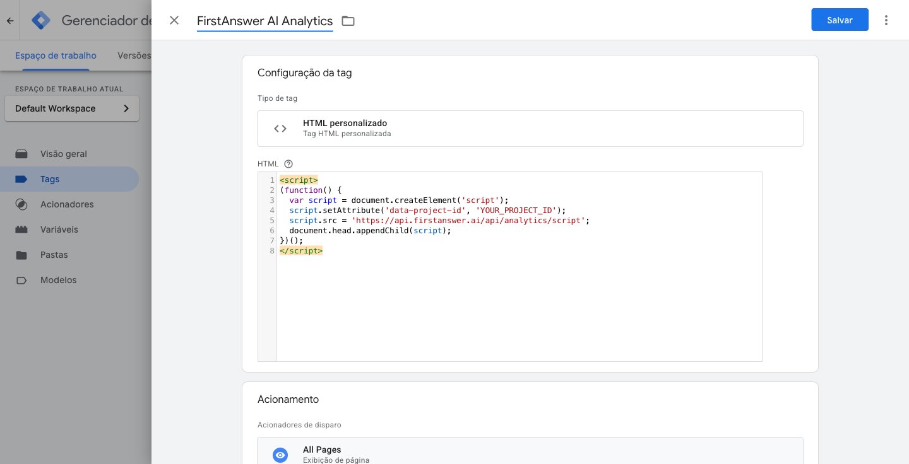Edit the tag name FirstAnswer AI Analytics
Screen dimensions: 909x464
[264, 21]
